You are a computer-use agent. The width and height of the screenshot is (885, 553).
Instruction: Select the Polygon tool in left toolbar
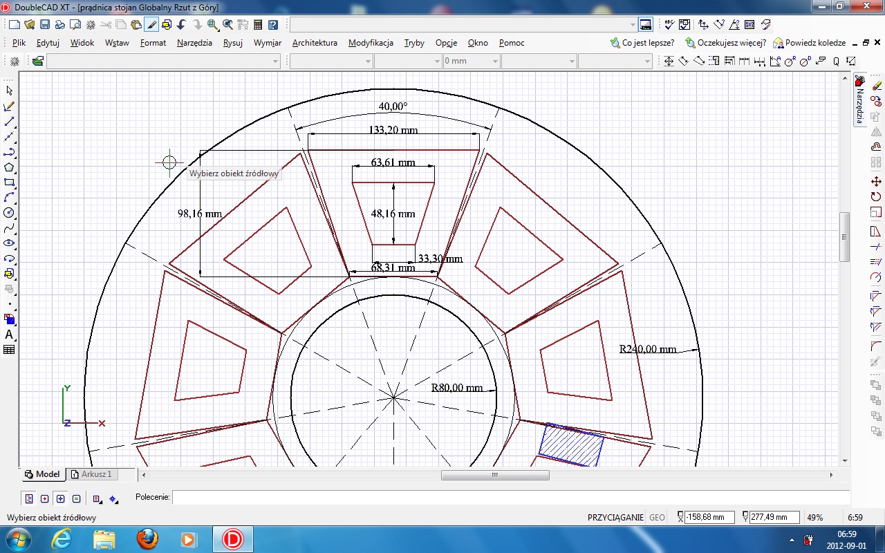pos(9,167)
